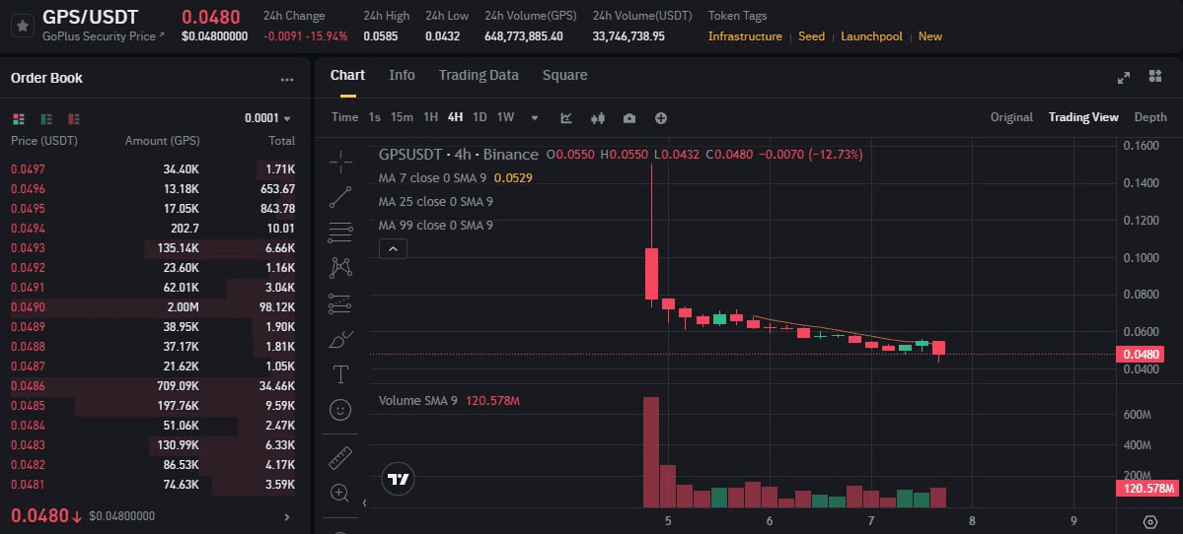The width and height of the screenshot is (1183, 534).
Task: Collapse the drawing toolbar arrow
Action: point(365,502)
